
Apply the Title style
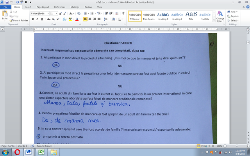(x=191, y=16)
